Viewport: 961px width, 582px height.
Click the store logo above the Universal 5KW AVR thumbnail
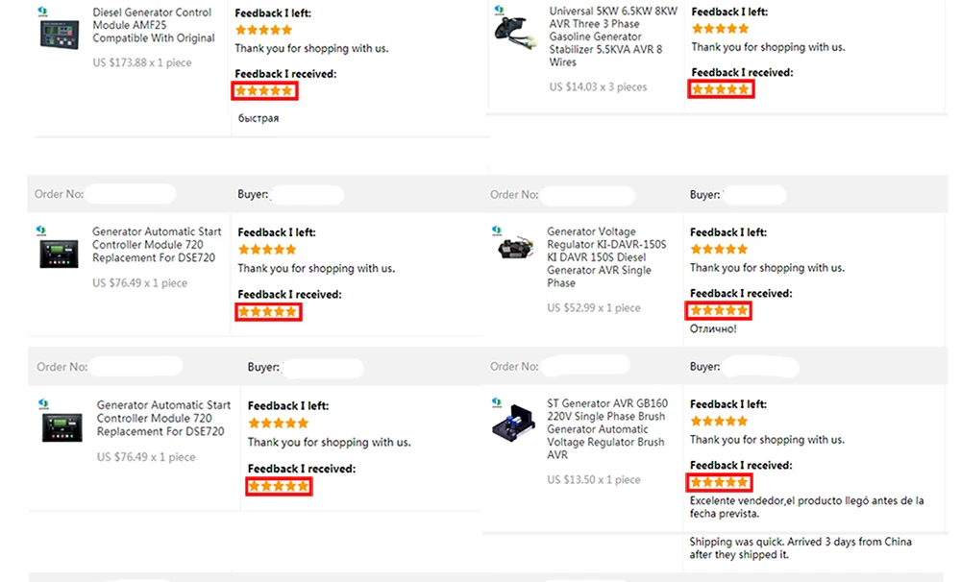(497, 10)
